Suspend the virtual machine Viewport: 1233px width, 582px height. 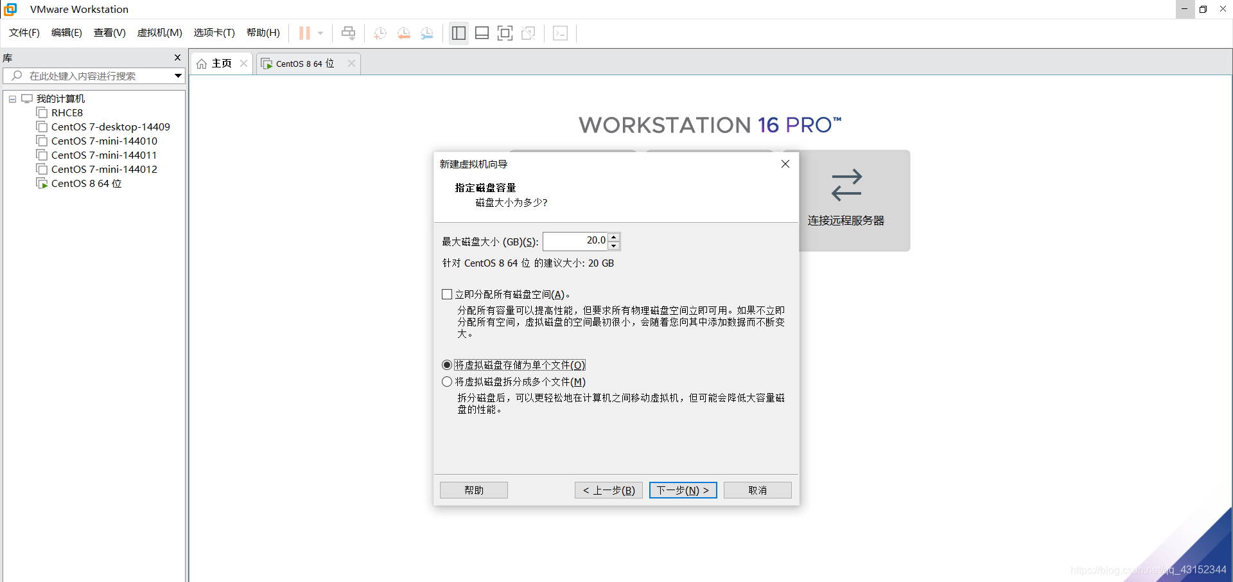[x=303, y=33]
